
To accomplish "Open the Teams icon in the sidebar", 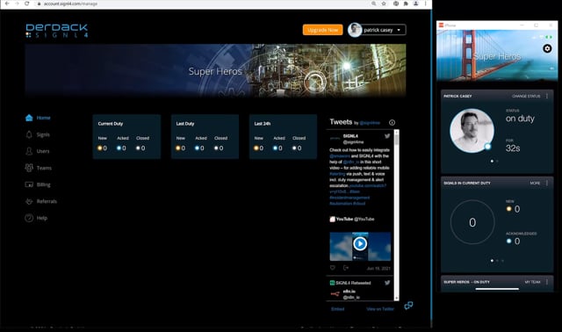I will [29, 168].
